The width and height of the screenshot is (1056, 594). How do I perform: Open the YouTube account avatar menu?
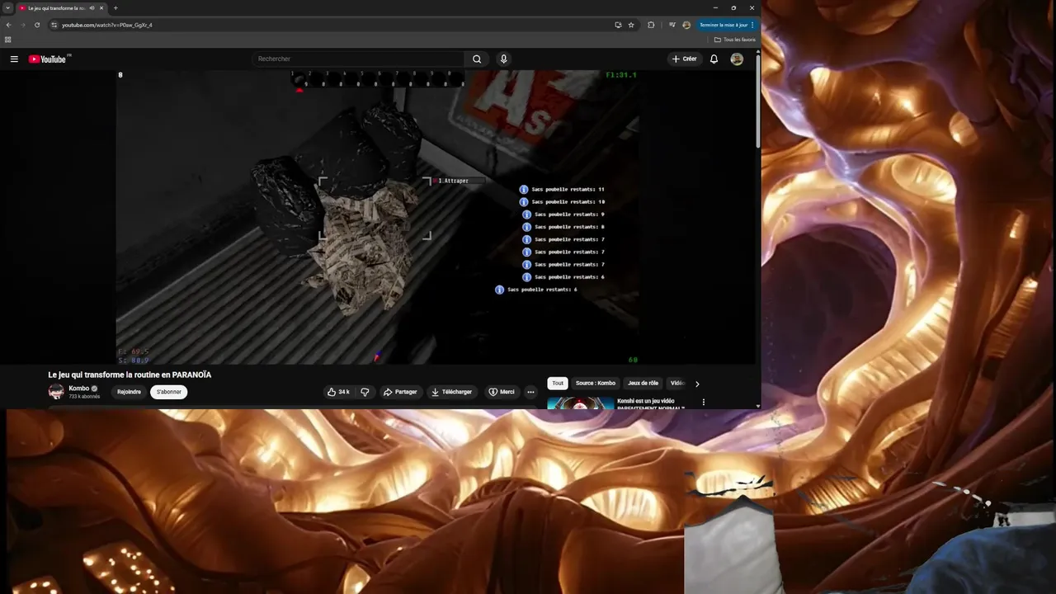[x=737, y=59]
